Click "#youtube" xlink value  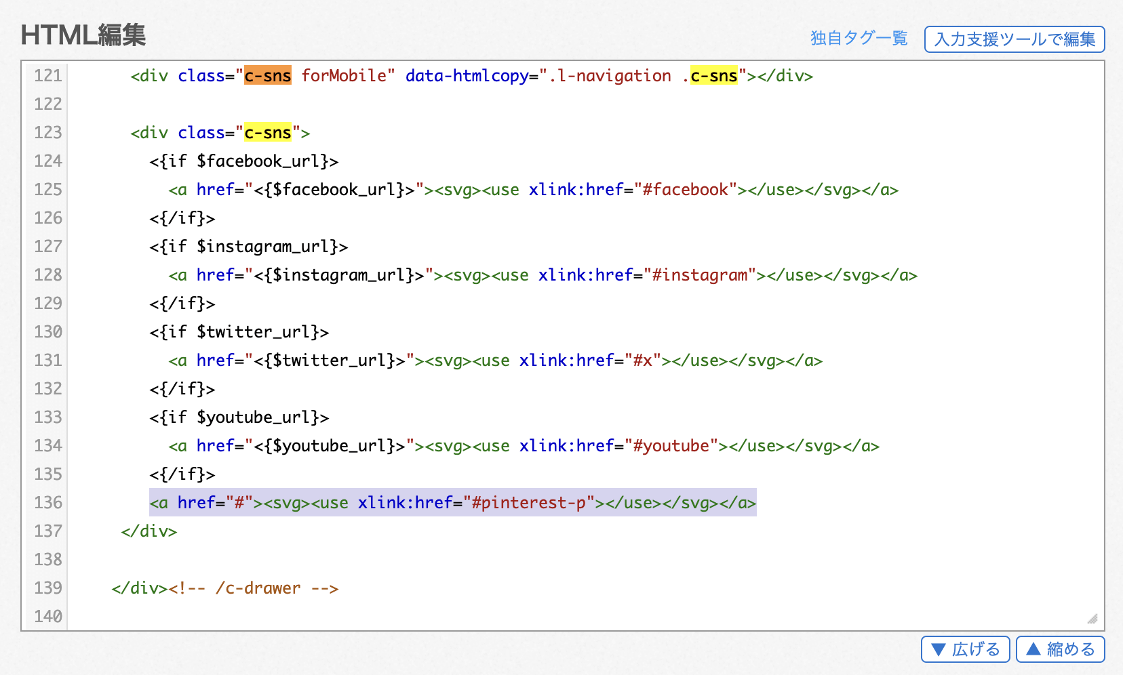[x=671, y=446]
